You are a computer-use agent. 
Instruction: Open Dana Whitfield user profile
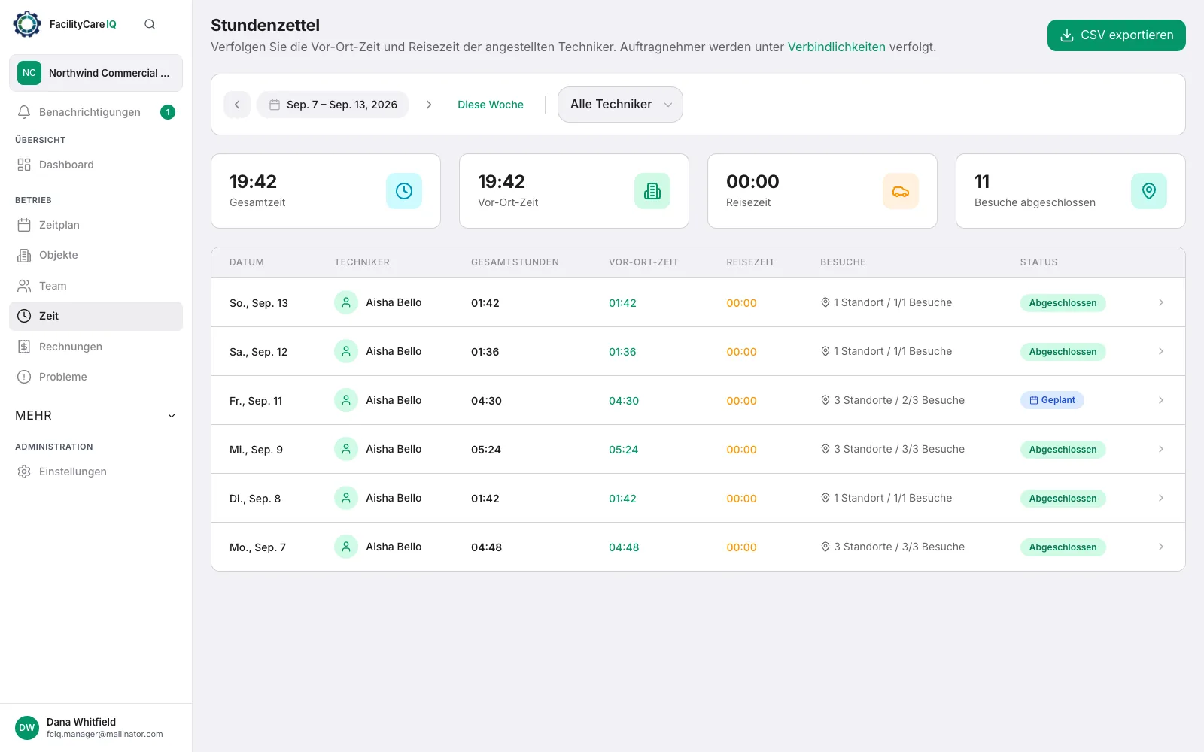(96, 728)
